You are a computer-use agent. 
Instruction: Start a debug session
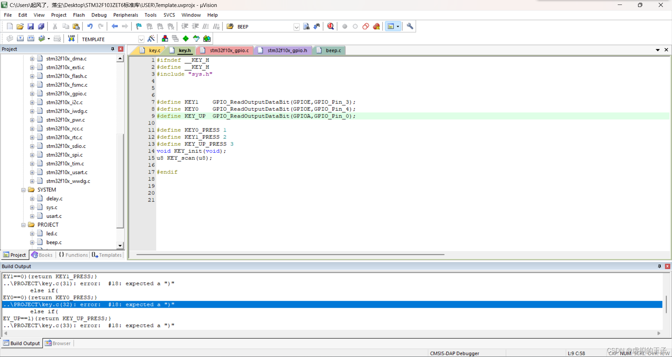(330, 26)
